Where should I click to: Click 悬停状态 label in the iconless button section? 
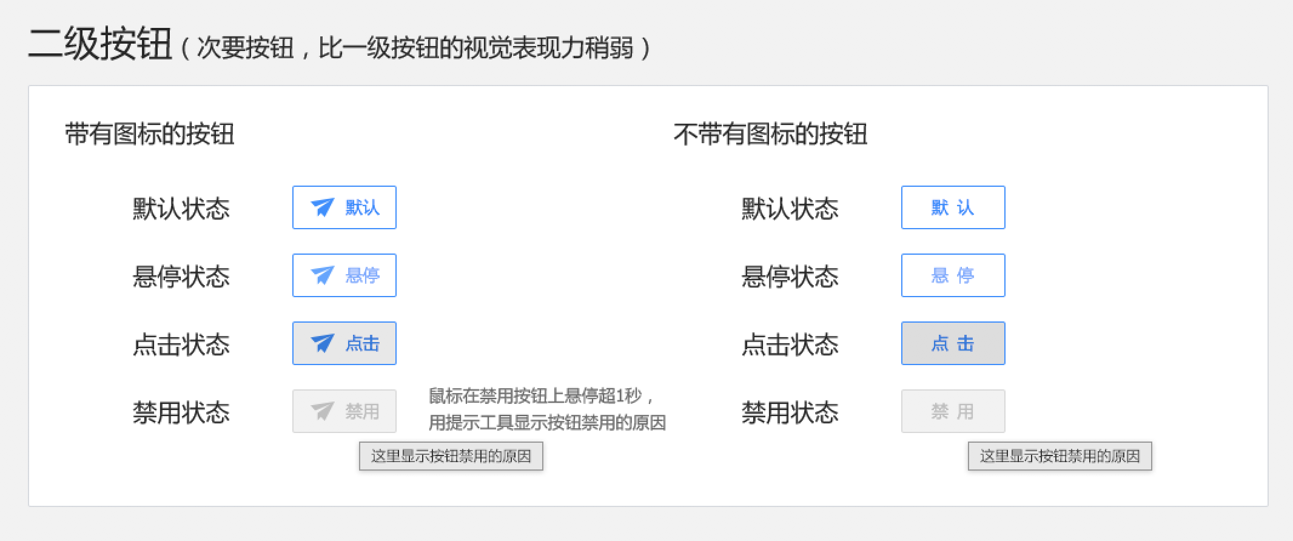790,277
